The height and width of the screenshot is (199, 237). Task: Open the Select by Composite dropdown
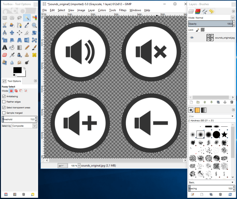[x=24, y=126]
